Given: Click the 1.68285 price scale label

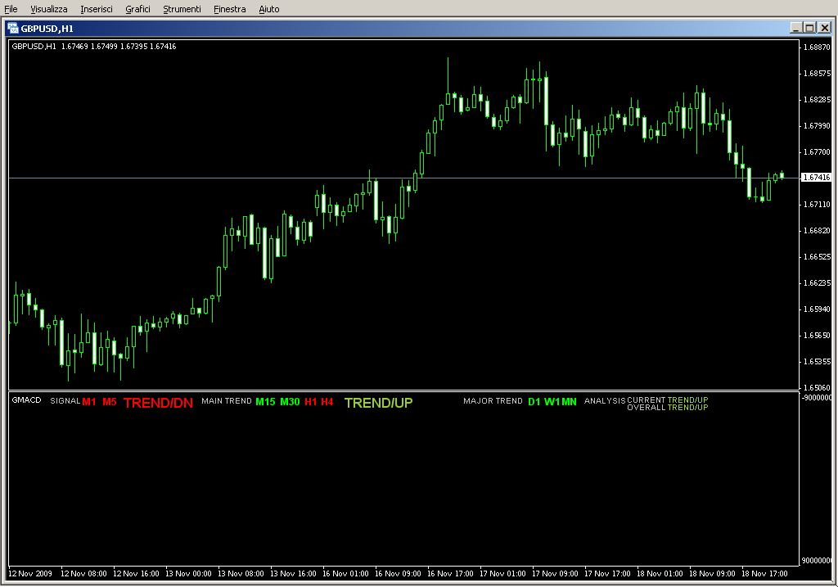Looking at the screenshot, I should click(818, 99).
